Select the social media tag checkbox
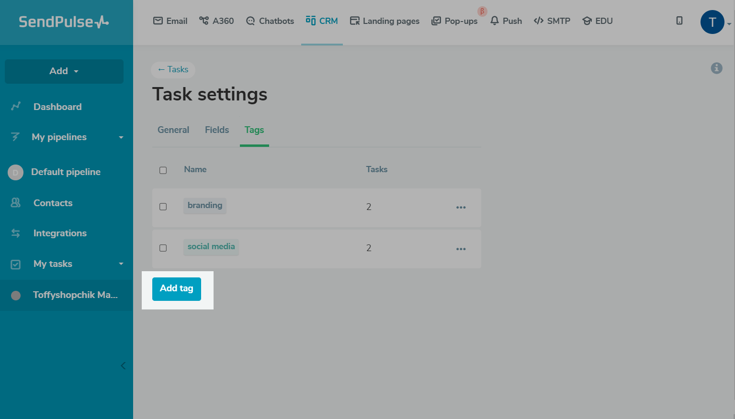This screenshot has width=735, height=419. click(x=163, y=248)
